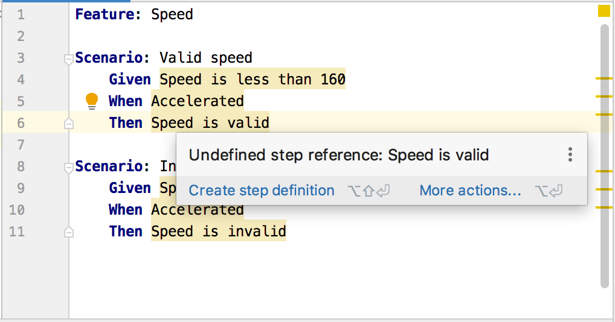Collapse the Valid speed scenario fold
Viewport: 615px width, 322px height.
69,58
